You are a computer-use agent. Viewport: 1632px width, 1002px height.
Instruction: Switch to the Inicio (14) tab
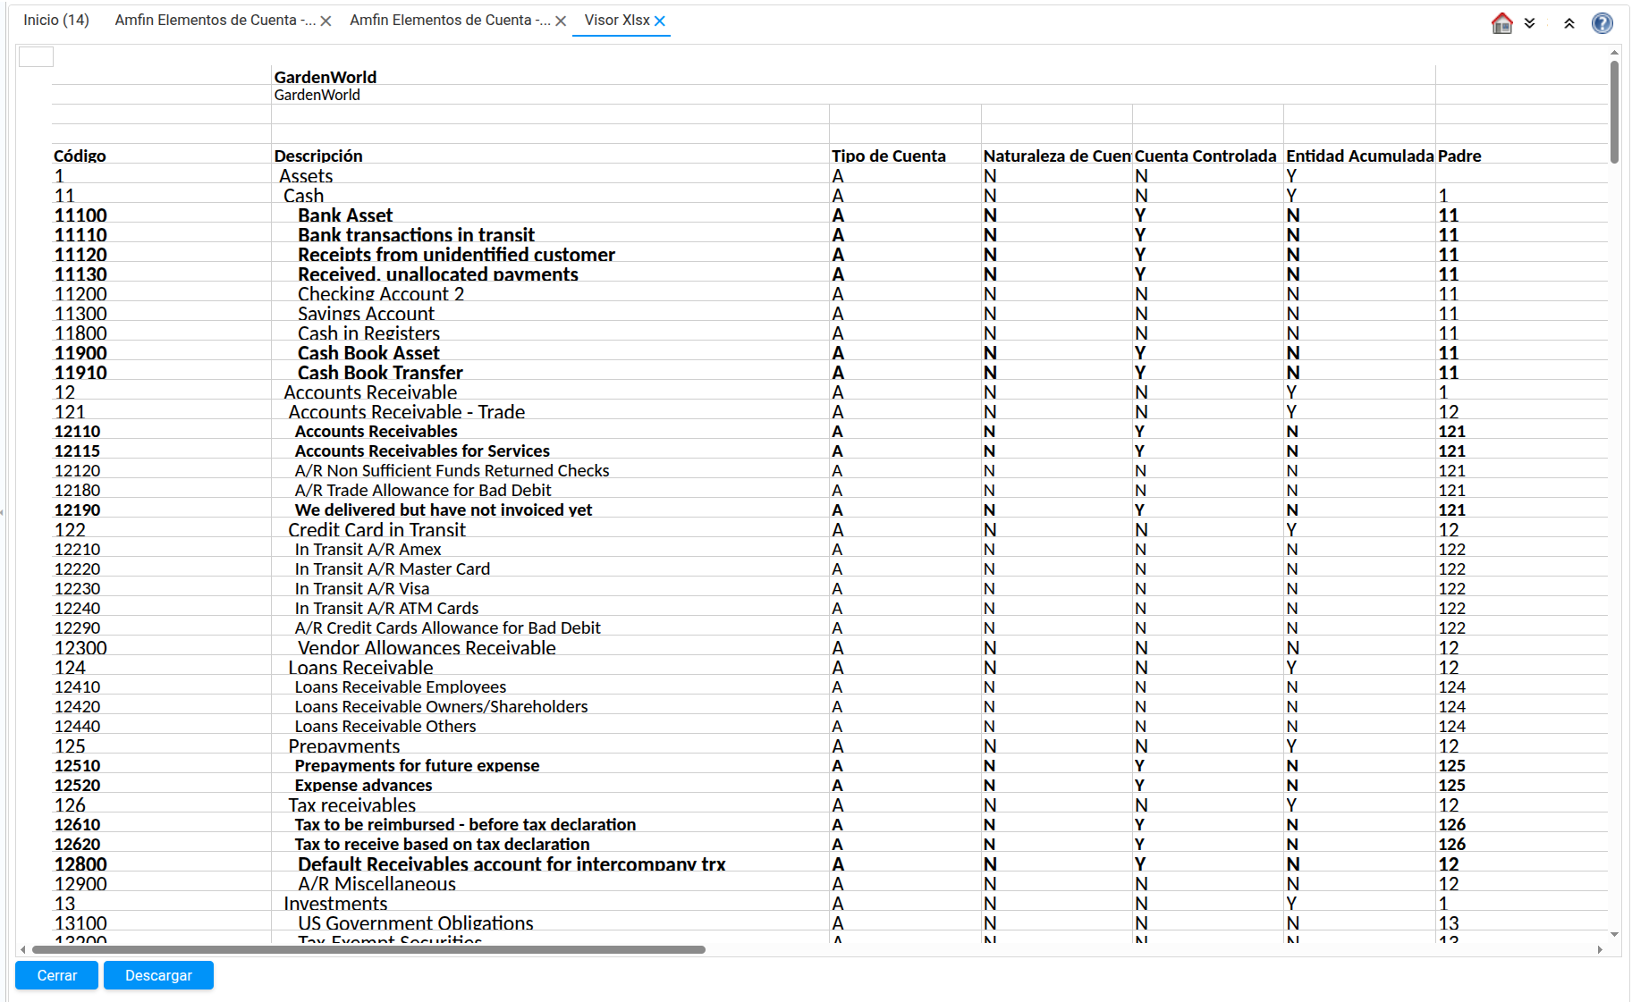click(56, 21)
